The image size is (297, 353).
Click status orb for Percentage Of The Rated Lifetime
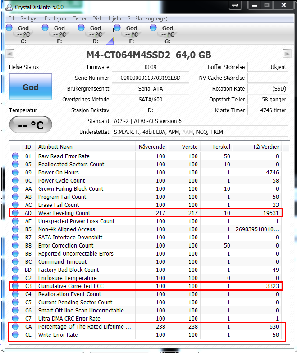[x=15, y=326]
